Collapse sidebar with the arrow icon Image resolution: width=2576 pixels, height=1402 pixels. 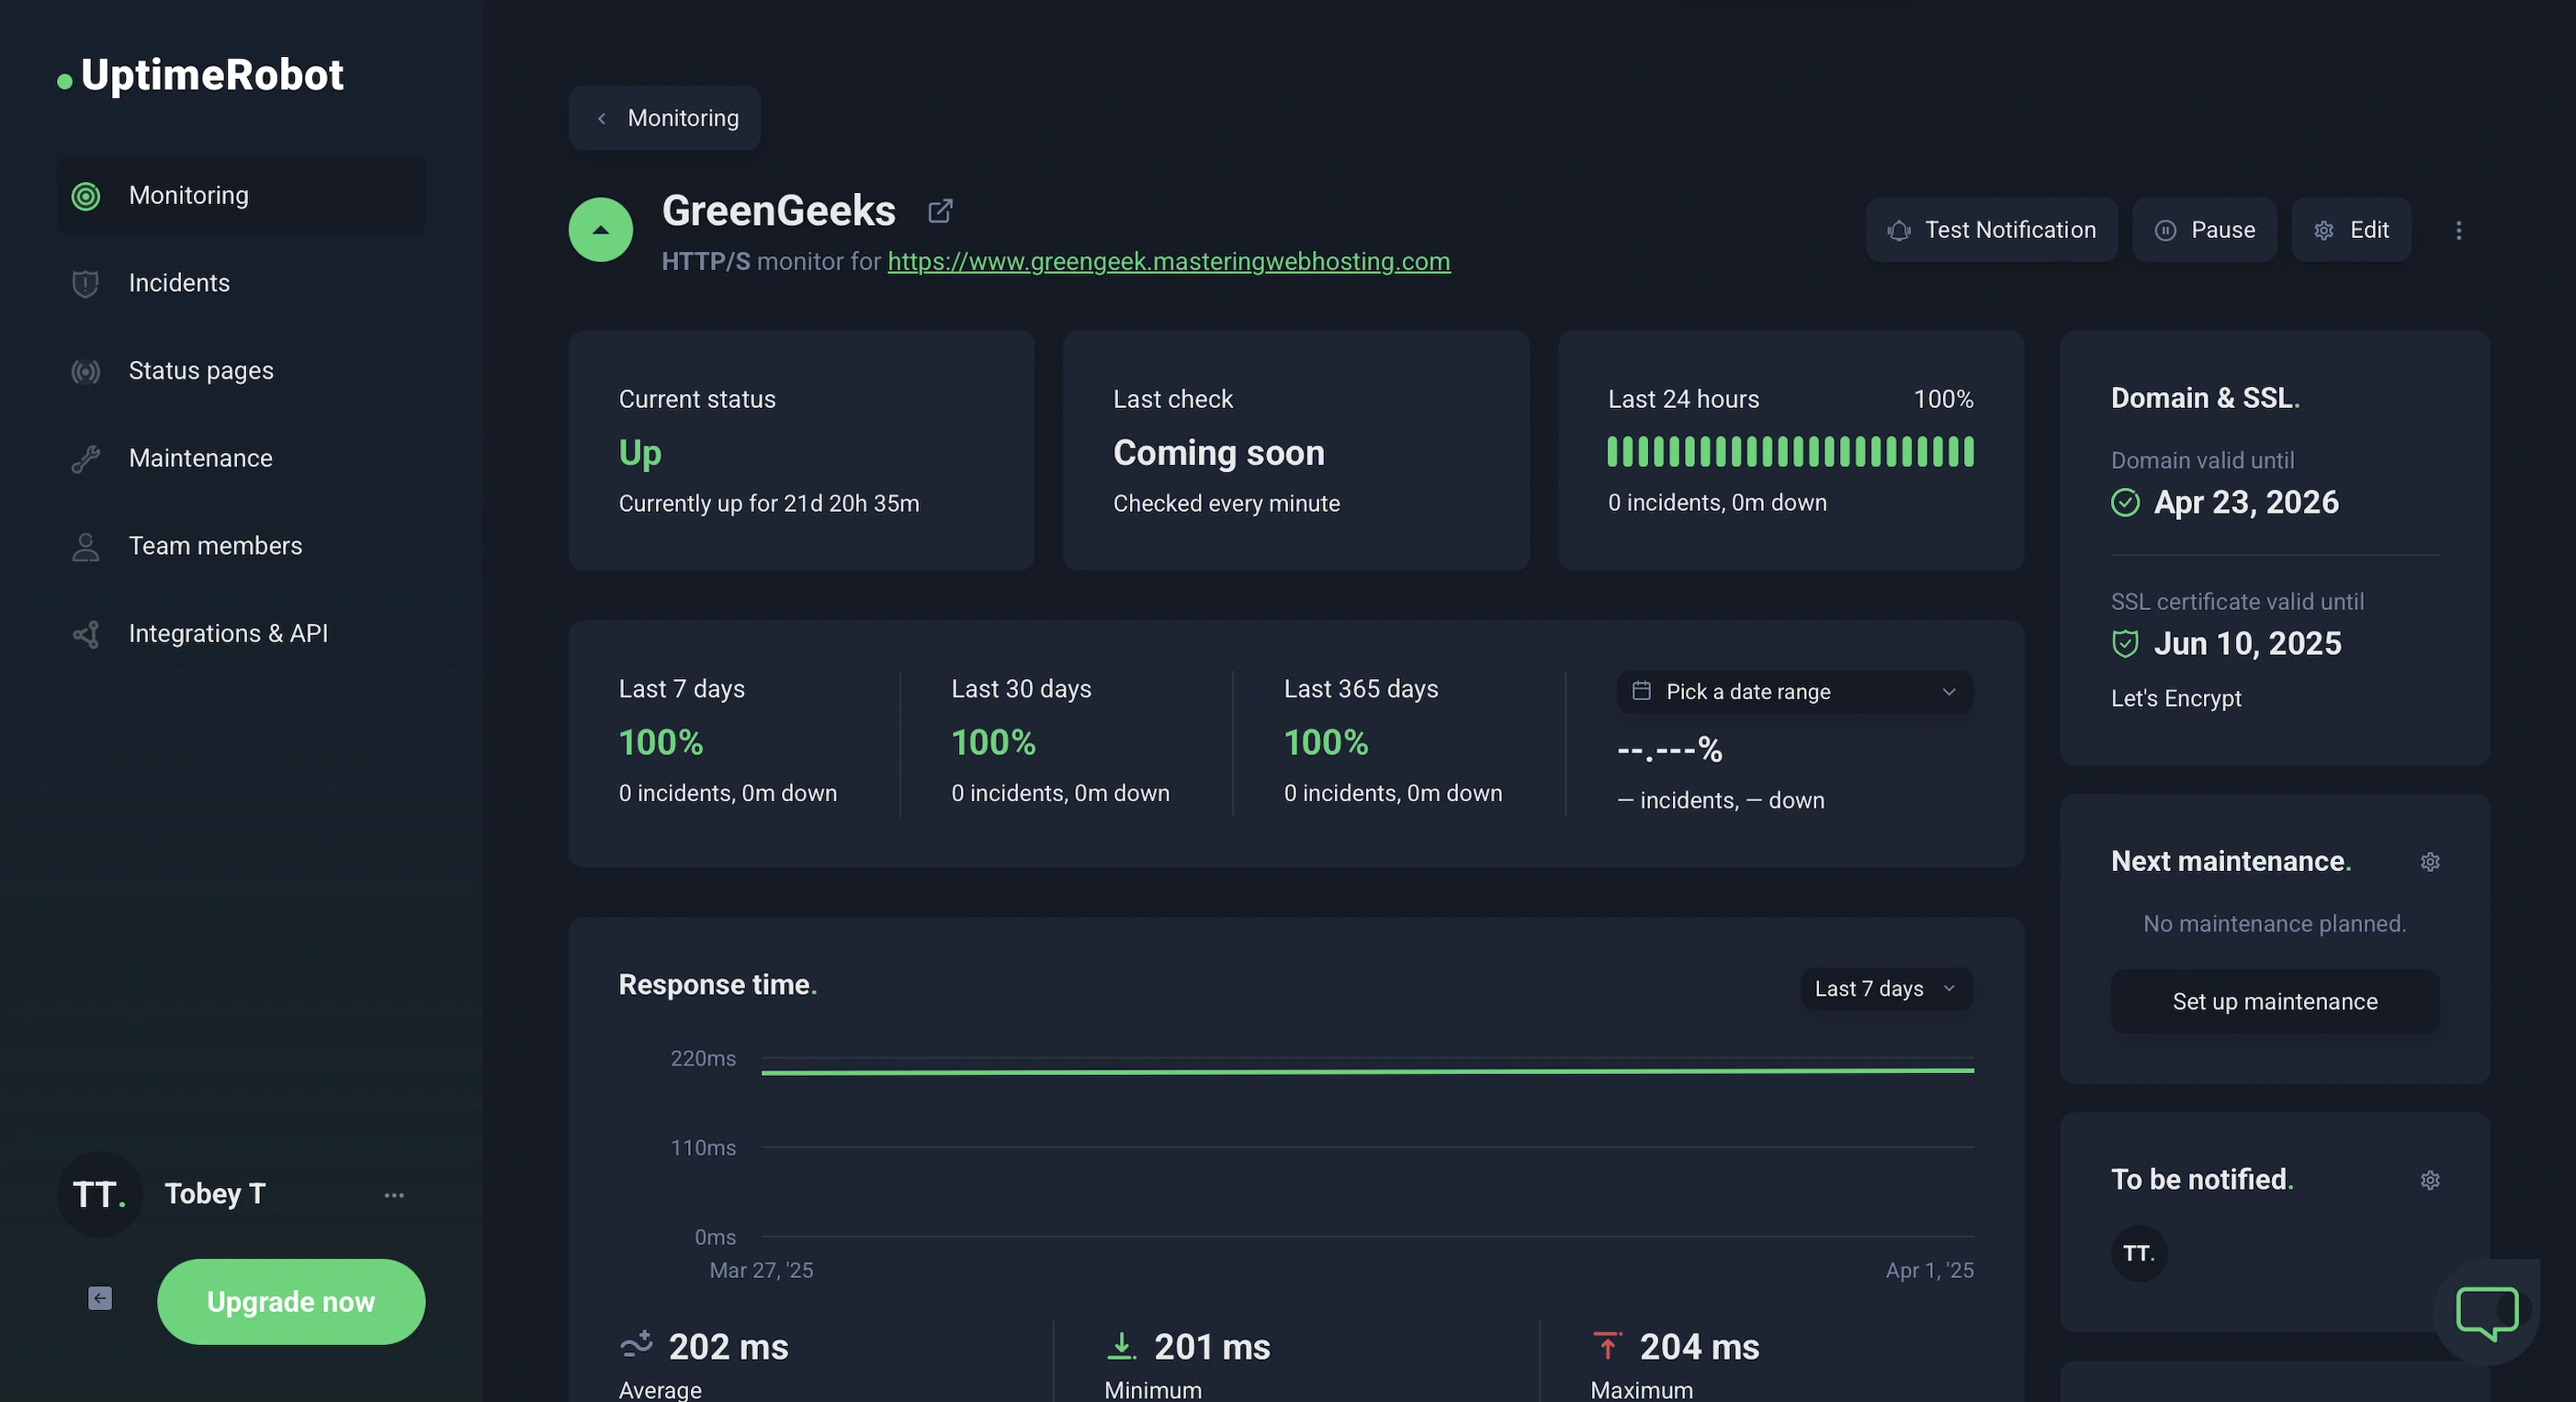(100, 1298)
